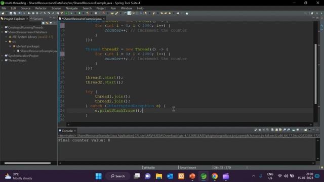Click the Save icon in main toolbar
The width and height of the screenshot is (324, 182).
[11, 13]
